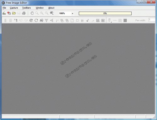The image size is (157, 120).
Task: Click the second vertical bars icon in second toolbar
Action: 10,20
